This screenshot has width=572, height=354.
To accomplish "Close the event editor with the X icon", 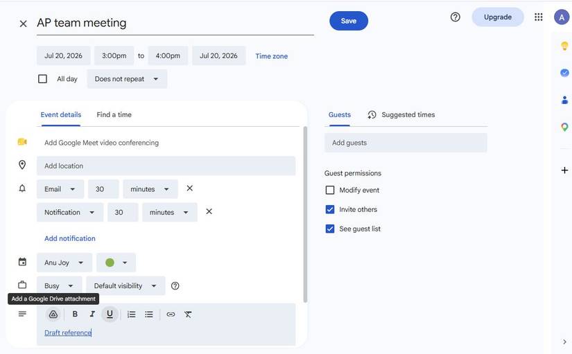I will pyautogui.click(x=23, y=24).
